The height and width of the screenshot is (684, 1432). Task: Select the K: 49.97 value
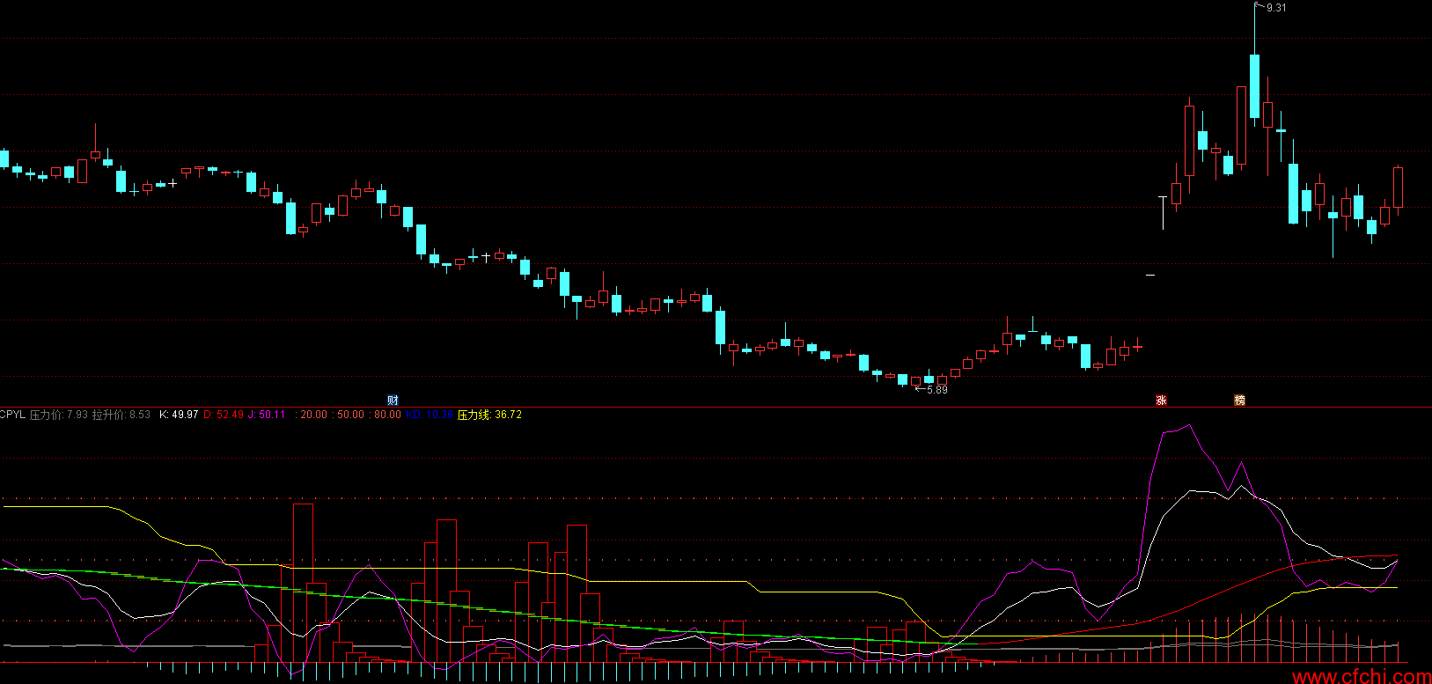coord(179,415)
